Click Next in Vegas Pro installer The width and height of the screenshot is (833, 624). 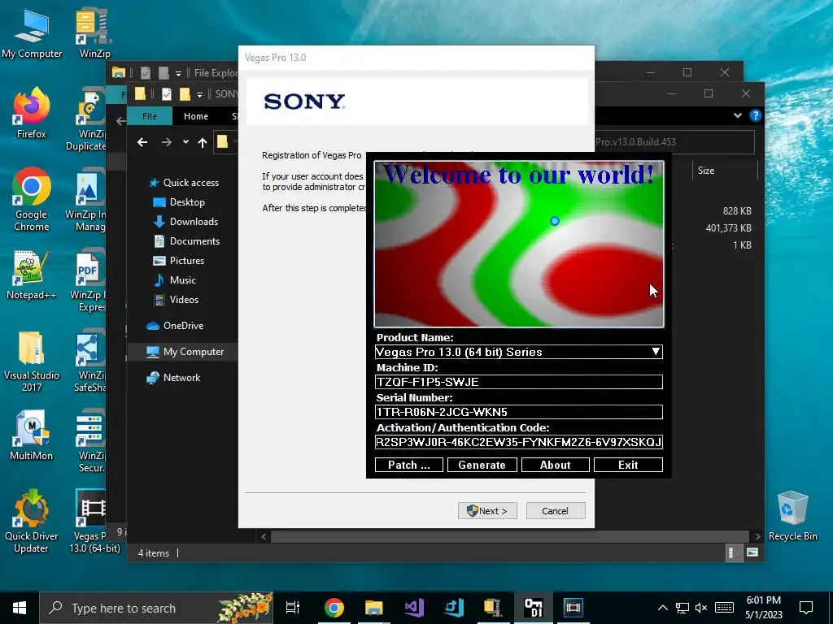(x=487, y=510)
